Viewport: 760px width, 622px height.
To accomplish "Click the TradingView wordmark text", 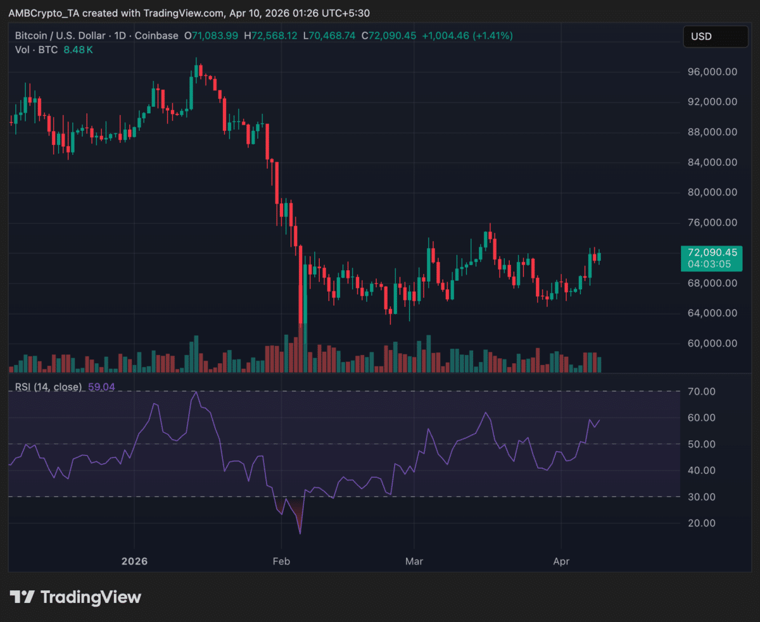I will point(91,597).
